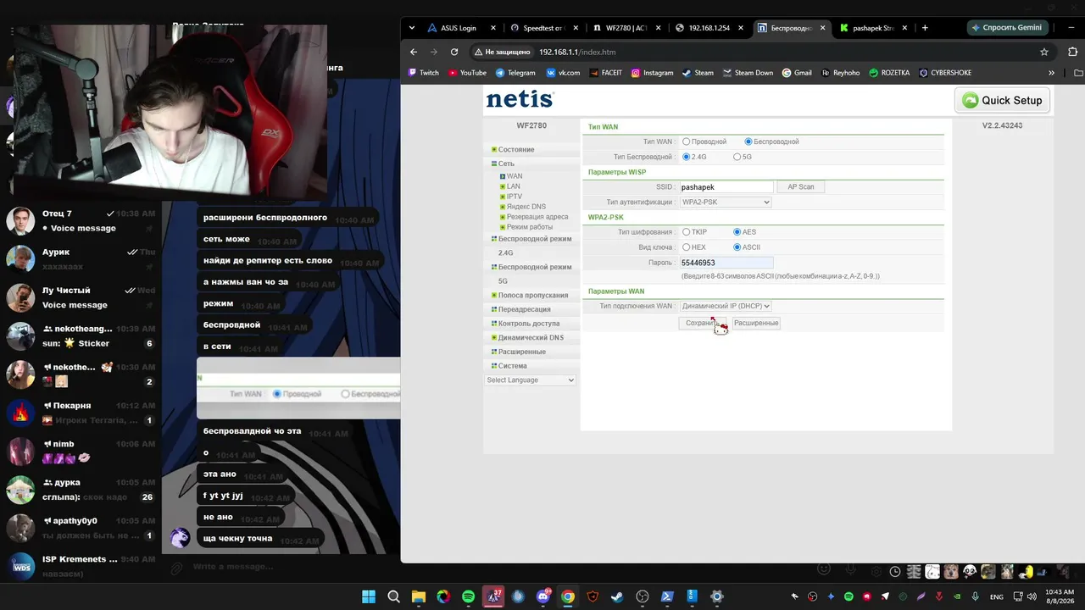
Task: Select the Проводной WAN type
Action: [687, 141]
